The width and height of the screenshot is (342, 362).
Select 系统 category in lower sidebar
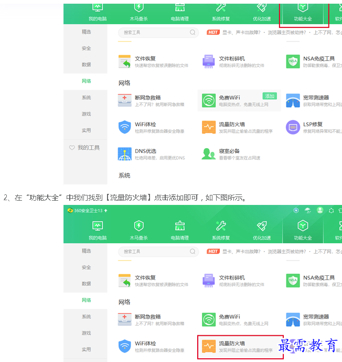point(86,317)
